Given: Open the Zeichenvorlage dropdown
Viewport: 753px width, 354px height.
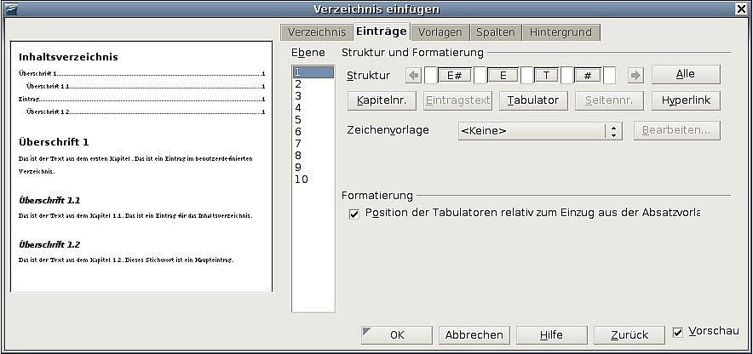Looking at the screenshot, I should pyautogui.click(x=613, y=131).
